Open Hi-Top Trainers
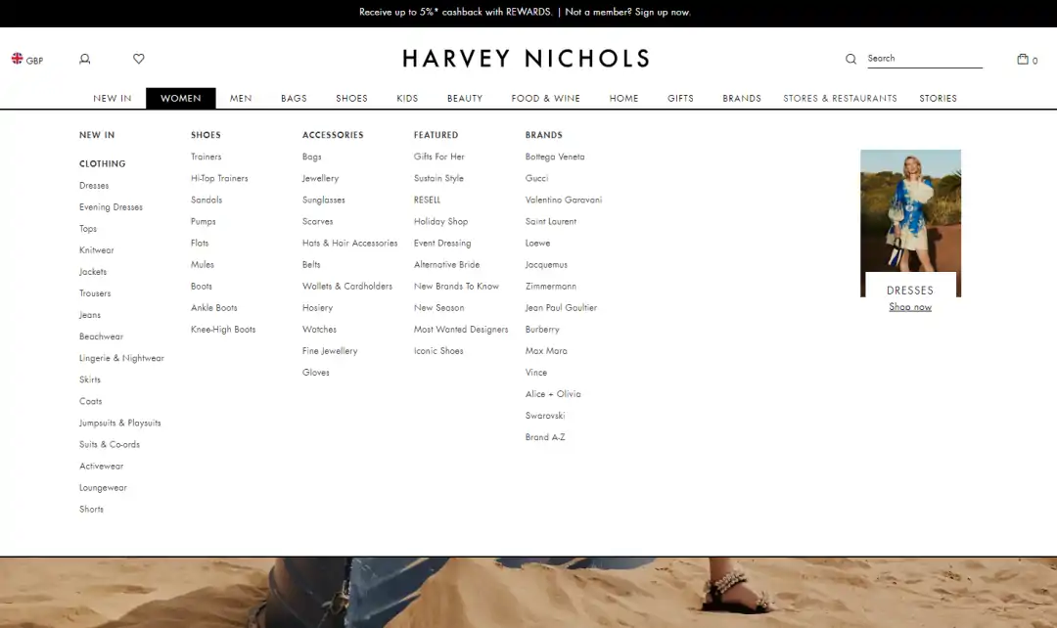 coord(220,179)
